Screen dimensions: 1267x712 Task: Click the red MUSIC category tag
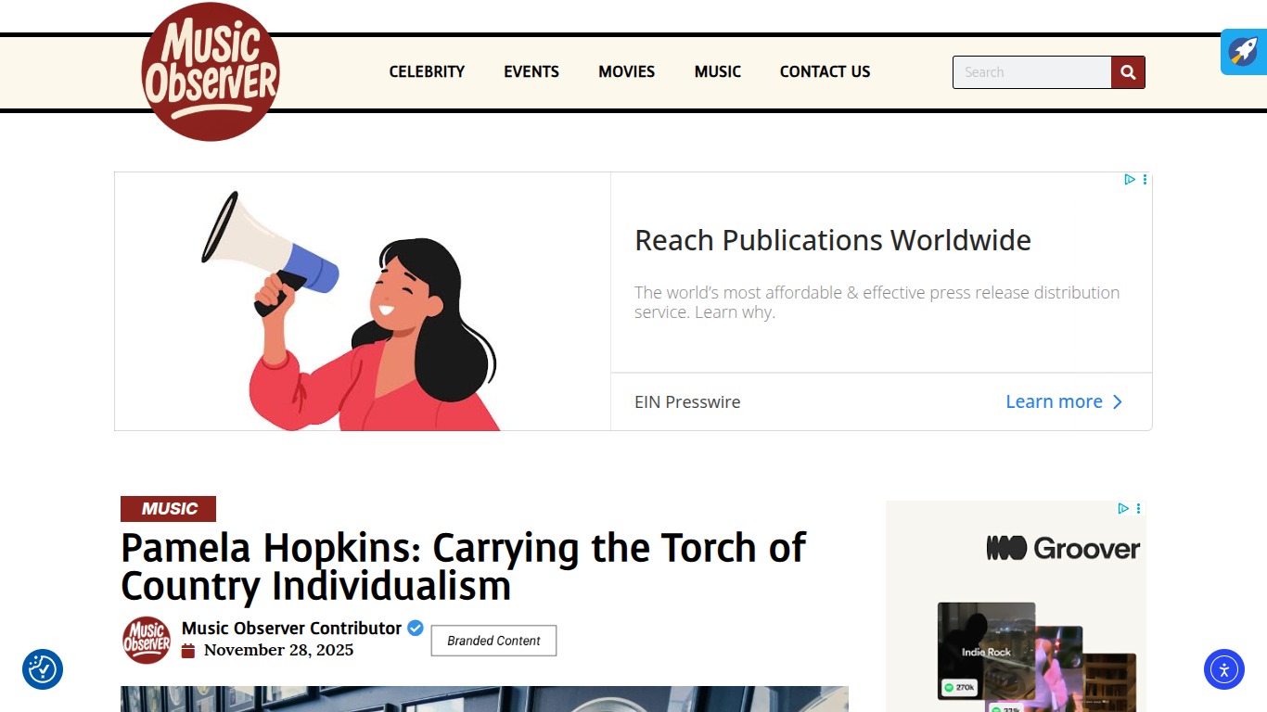(x=168, y=509)
